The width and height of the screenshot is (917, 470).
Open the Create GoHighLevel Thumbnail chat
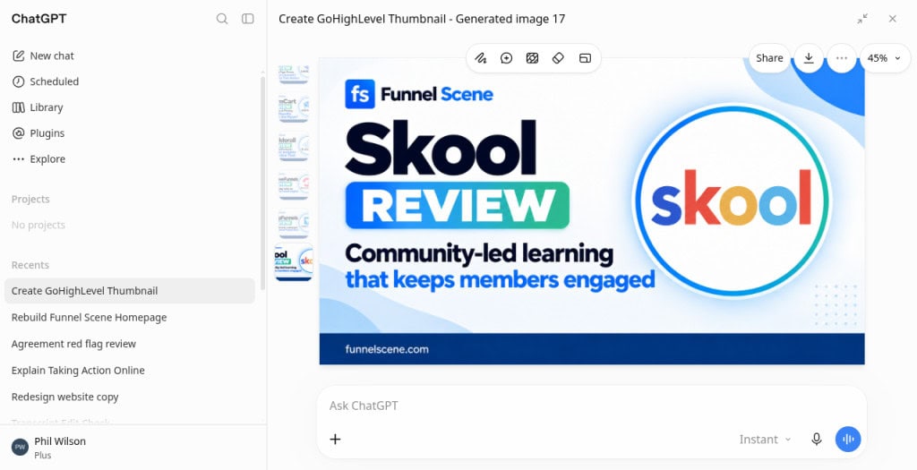click(x=129, y=291)
